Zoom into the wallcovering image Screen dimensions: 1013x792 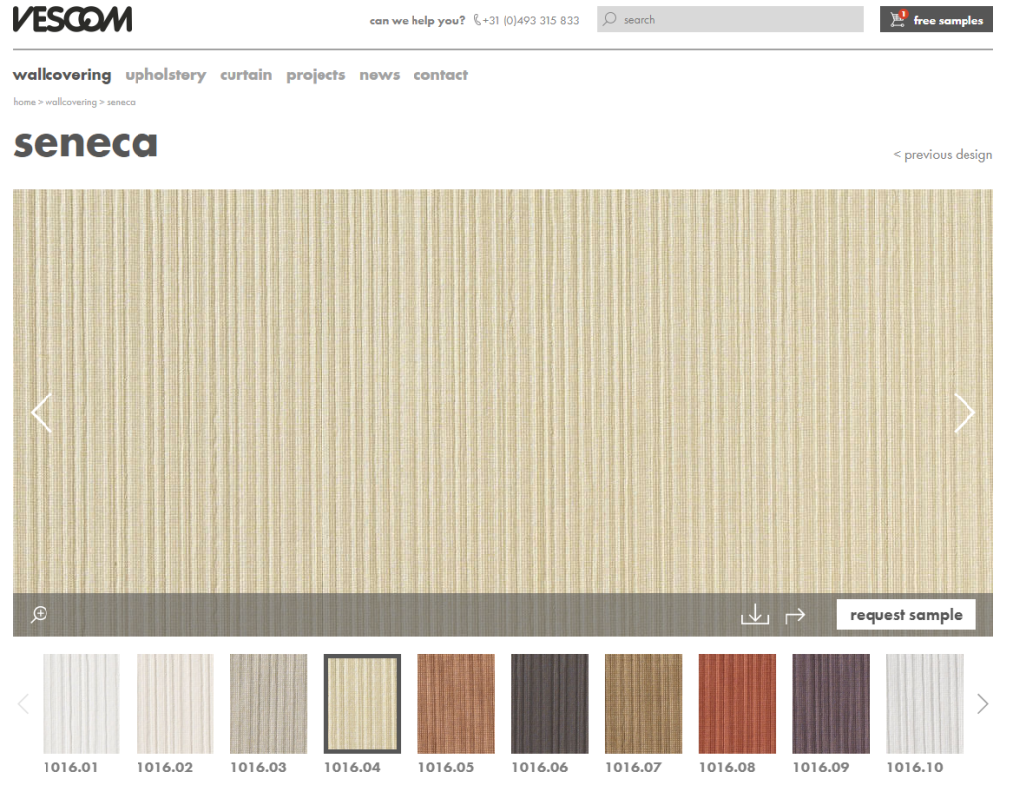pyautogui.click(x=39, y=614)
